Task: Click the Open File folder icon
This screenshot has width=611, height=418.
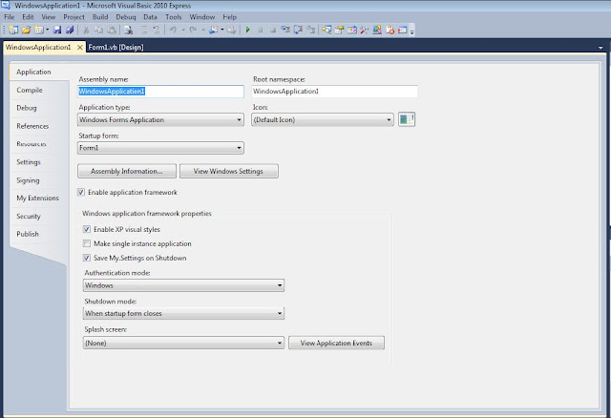Action: click(x=26, y=30)
